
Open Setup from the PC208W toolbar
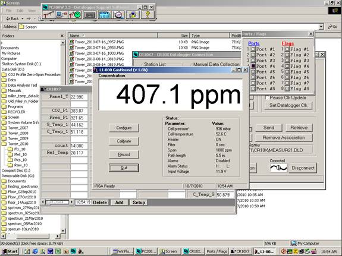48,15
